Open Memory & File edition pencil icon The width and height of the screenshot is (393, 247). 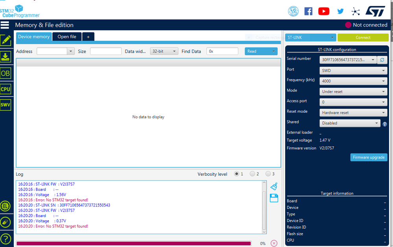(x=6, y=41)
